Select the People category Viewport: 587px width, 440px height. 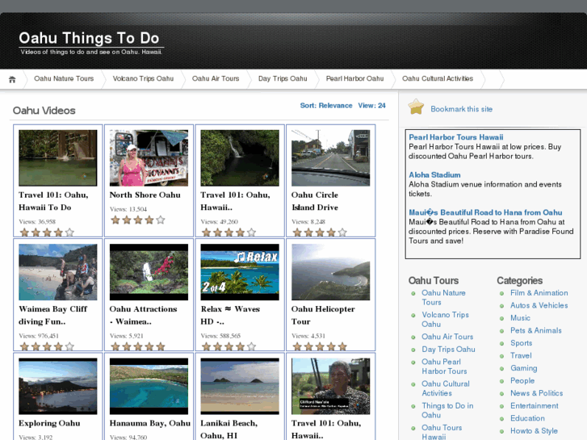tap(522, 381)
